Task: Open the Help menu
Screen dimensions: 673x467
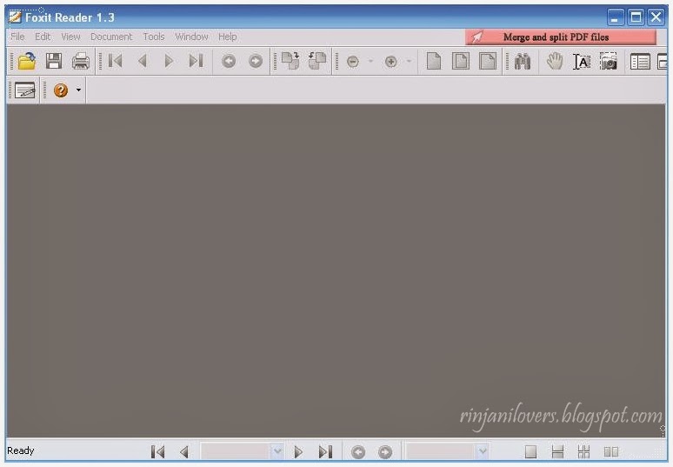Action: coord(228,37)
